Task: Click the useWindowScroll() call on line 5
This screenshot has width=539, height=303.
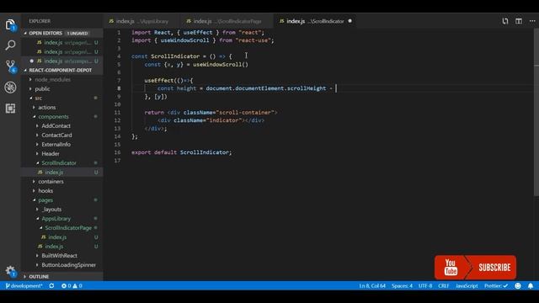Action: point(221,65)
